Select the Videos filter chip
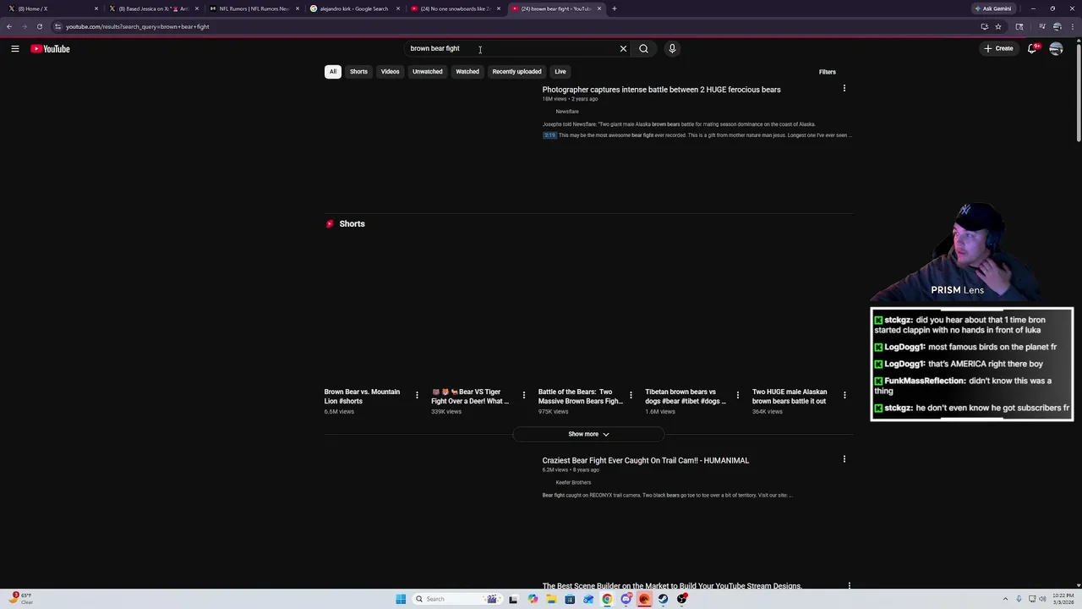 pos(390,71)
